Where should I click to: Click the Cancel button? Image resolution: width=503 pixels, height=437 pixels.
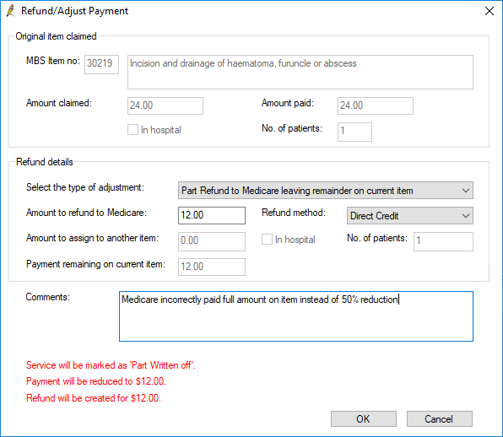point(440,418)
